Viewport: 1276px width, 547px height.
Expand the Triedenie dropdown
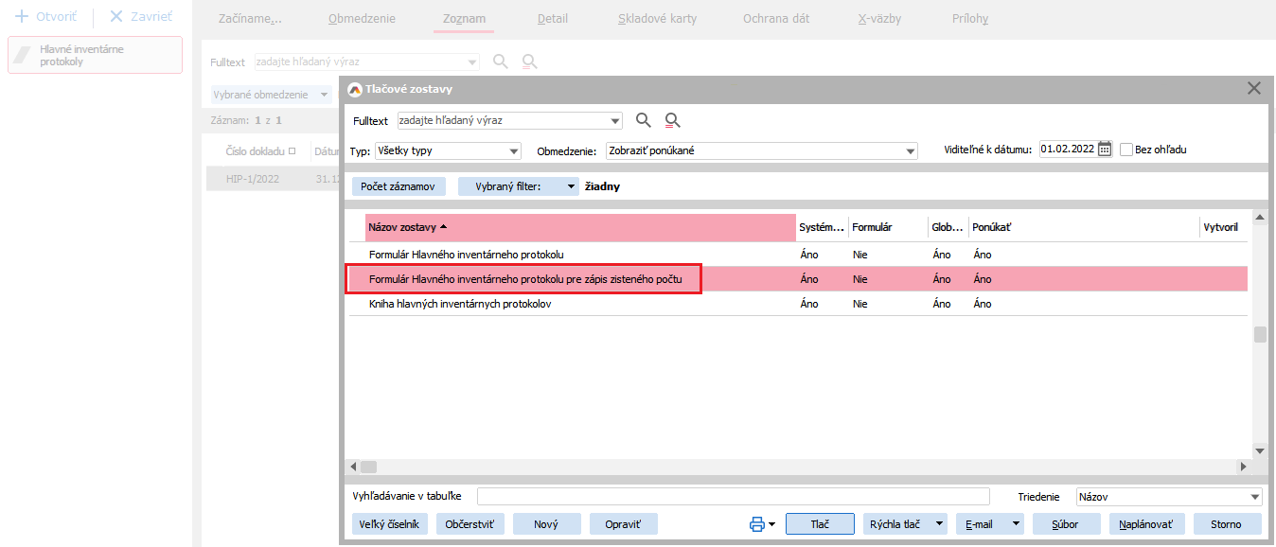(1255, 498)
